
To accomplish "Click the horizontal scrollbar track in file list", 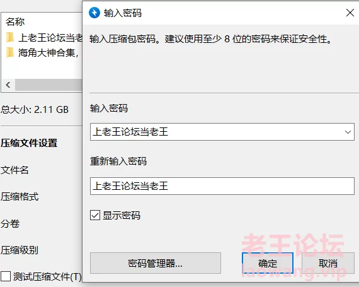I will pos(48,85).
